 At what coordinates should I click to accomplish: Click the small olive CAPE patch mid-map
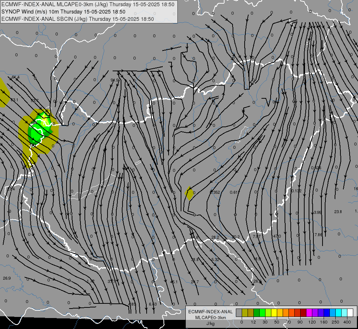(x=189, y=193)
